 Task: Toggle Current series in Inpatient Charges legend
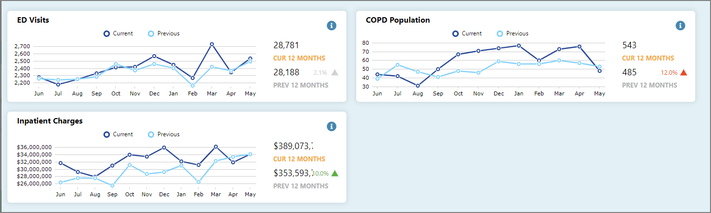pos(118,134)
